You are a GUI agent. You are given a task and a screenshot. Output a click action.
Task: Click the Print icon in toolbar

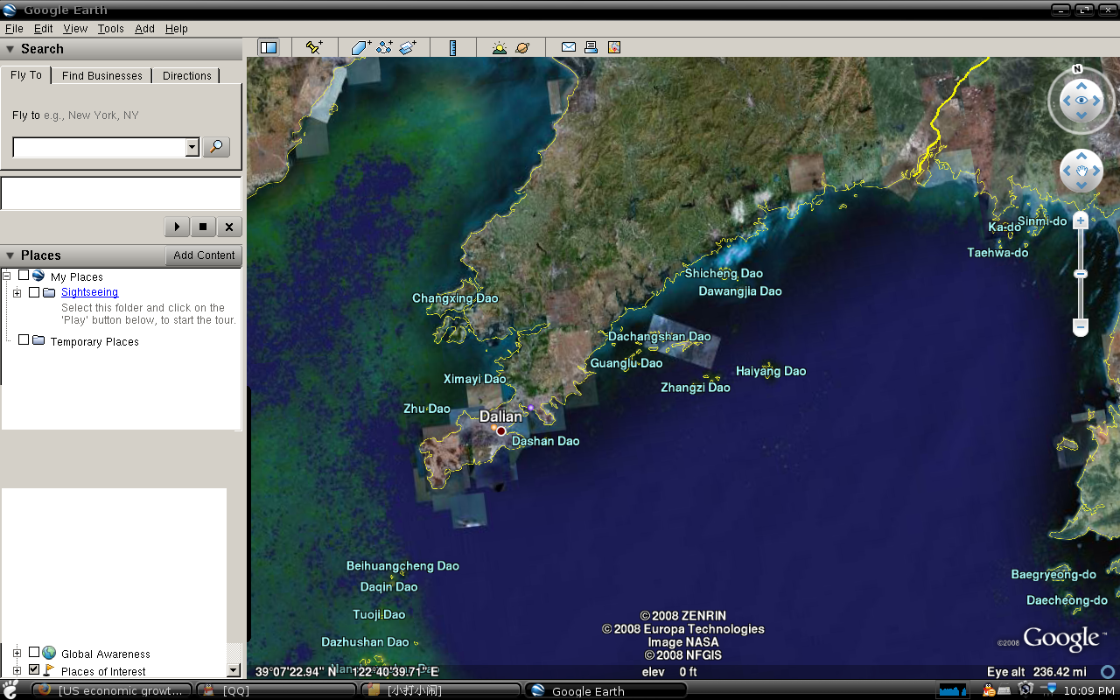(x=591, y=47)
